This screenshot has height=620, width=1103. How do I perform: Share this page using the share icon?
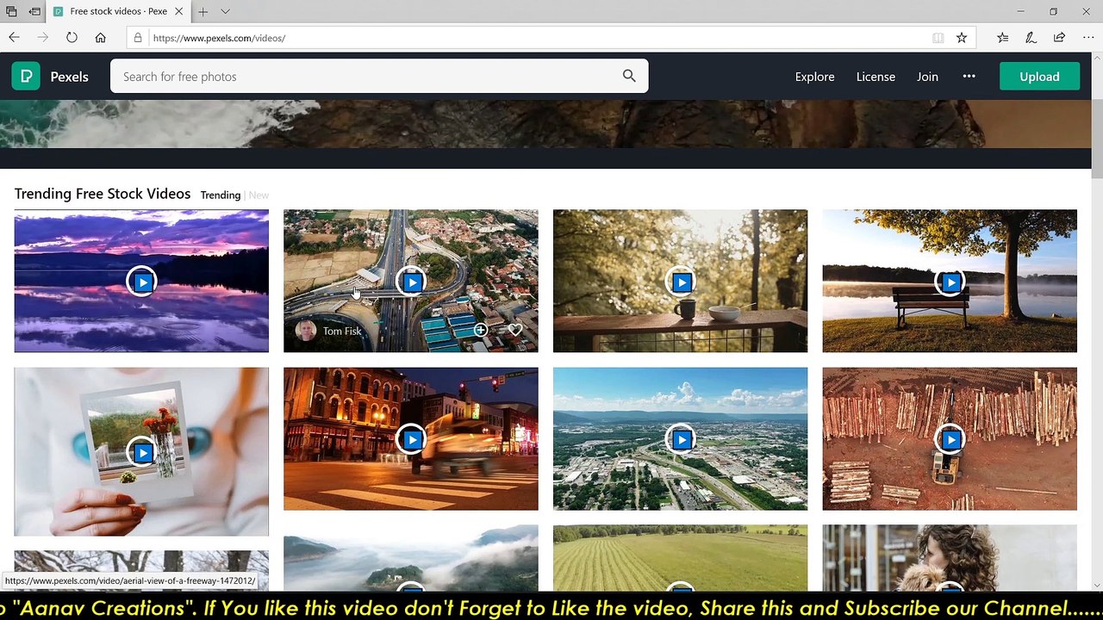[1059, 38]
